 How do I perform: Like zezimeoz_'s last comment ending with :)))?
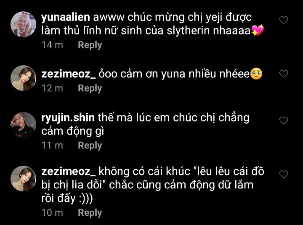point(284,174)
